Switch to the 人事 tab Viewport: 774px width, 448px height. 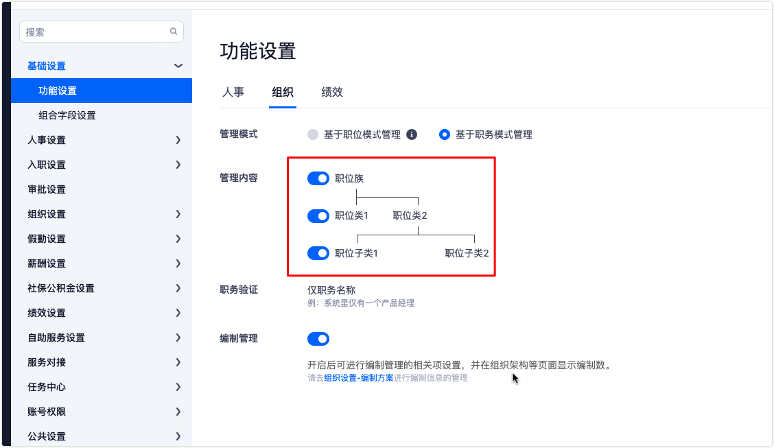coord(233,92)
